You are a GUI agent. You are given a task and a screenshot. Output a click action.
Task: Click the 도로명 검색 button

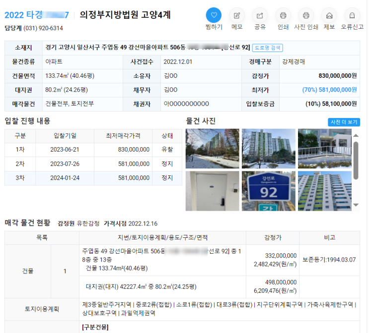[x=268, y=48]
